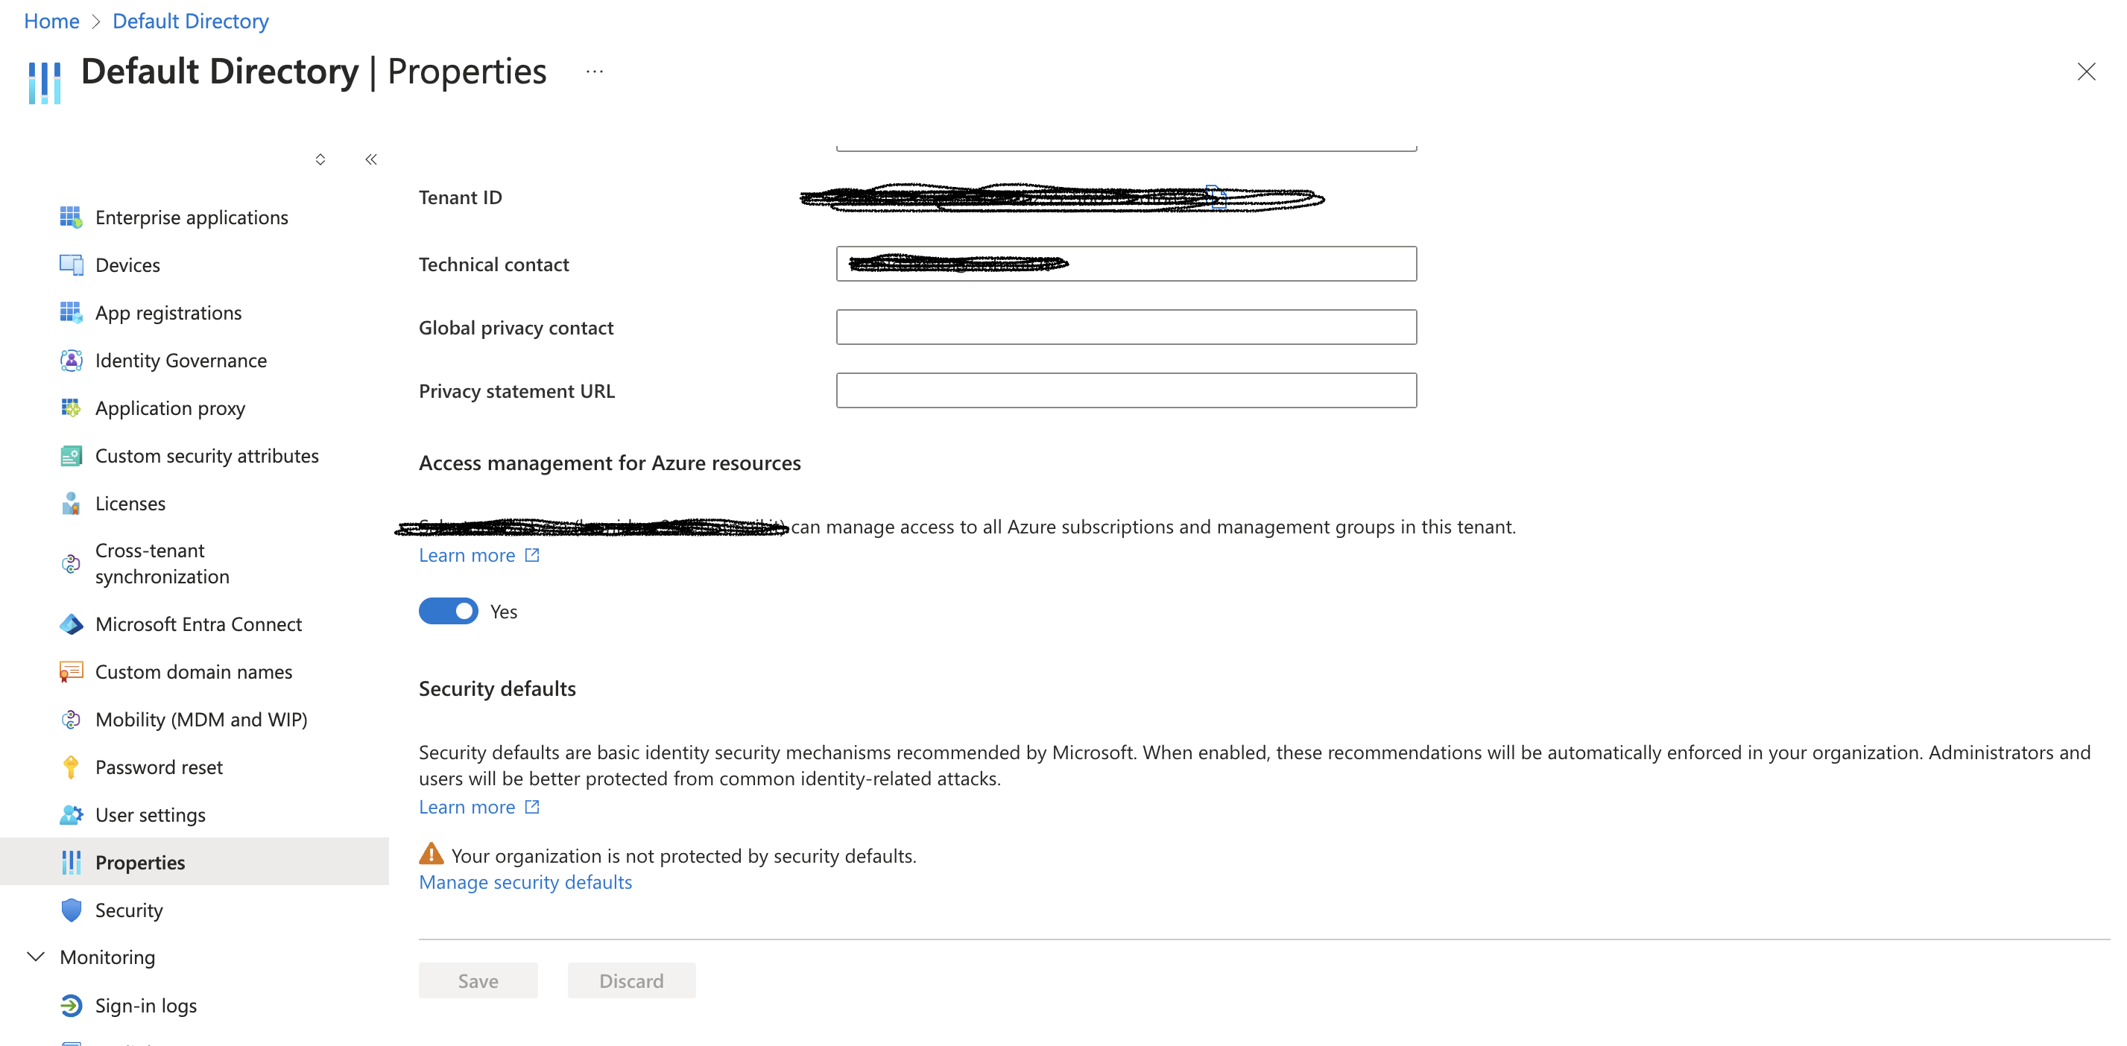
Task: Open Microsoft Entra Connect icon
Action: [71, 624]
